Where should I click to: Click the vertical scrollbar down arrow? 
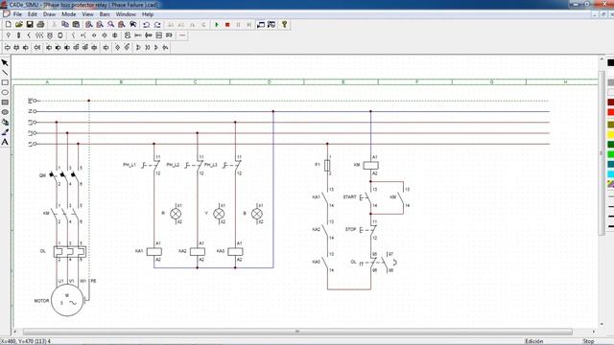click(x=602, y=324)
